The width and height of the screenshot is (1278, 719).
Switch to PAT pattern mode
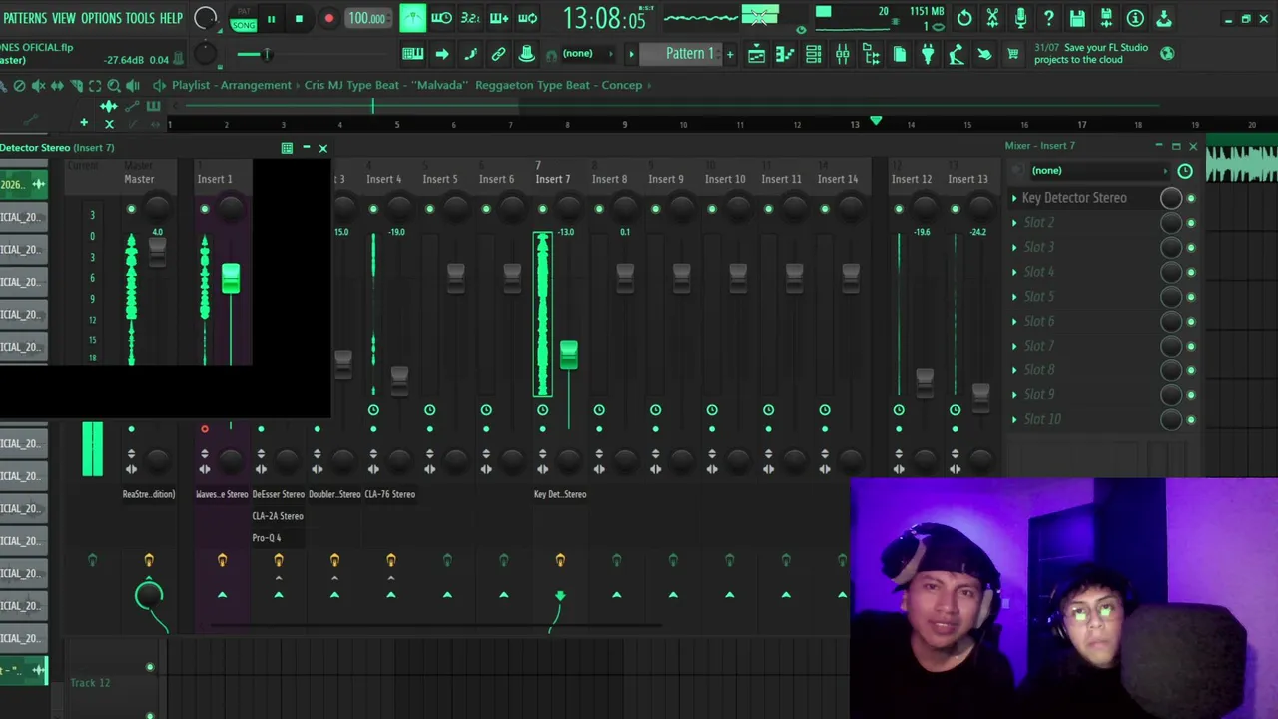243,11
